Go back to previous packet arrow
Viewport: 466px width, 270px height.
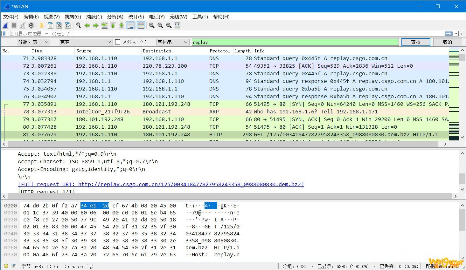(87, 25)
